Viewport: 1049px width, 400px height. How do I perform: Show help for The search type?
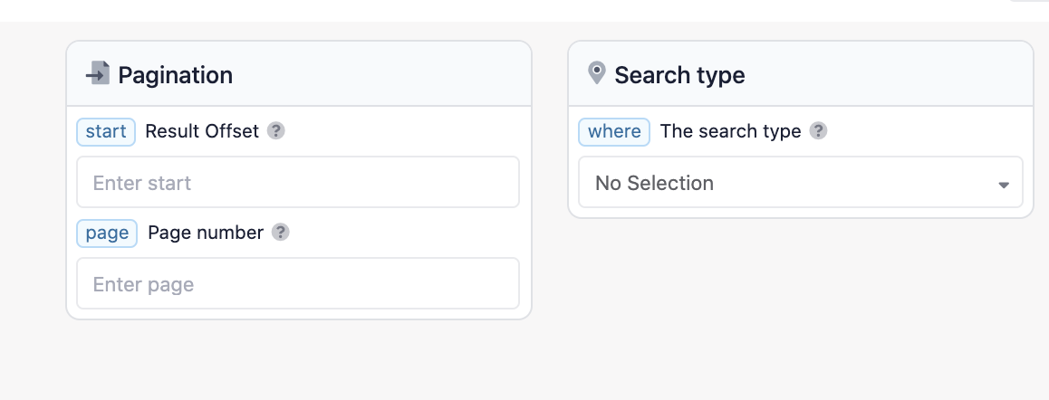coord(818,131)
